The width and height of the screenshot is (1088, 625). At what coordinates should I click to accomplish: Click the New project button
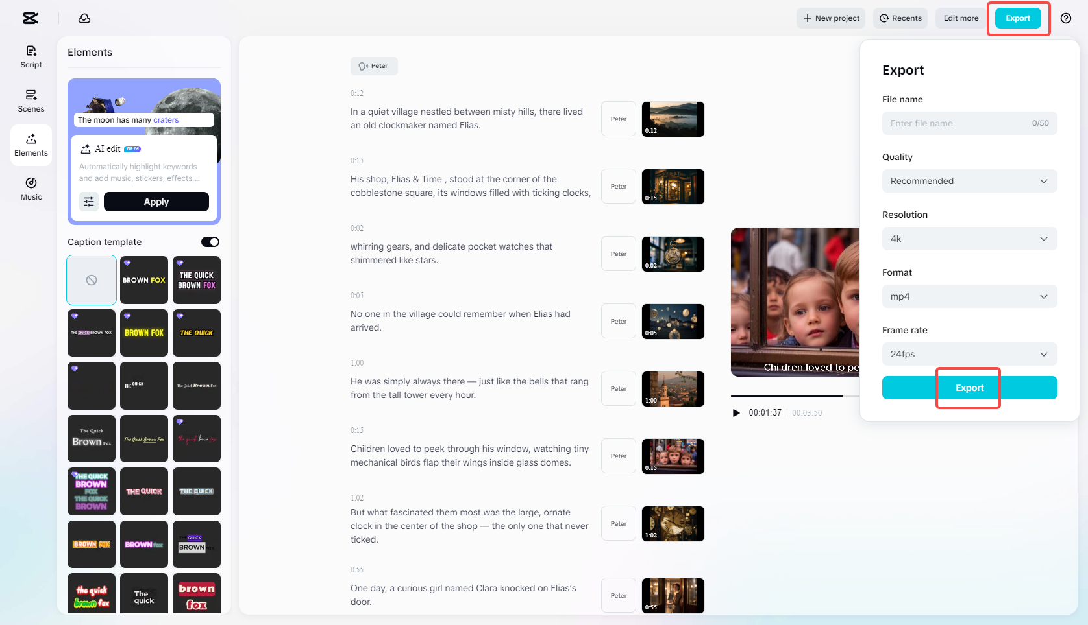831,18
